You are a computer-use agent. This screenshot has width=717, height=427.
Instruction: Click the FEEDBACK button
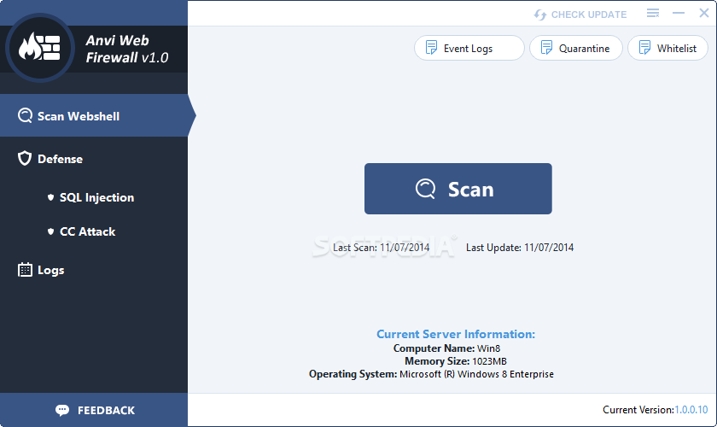[x=94, y=410]
